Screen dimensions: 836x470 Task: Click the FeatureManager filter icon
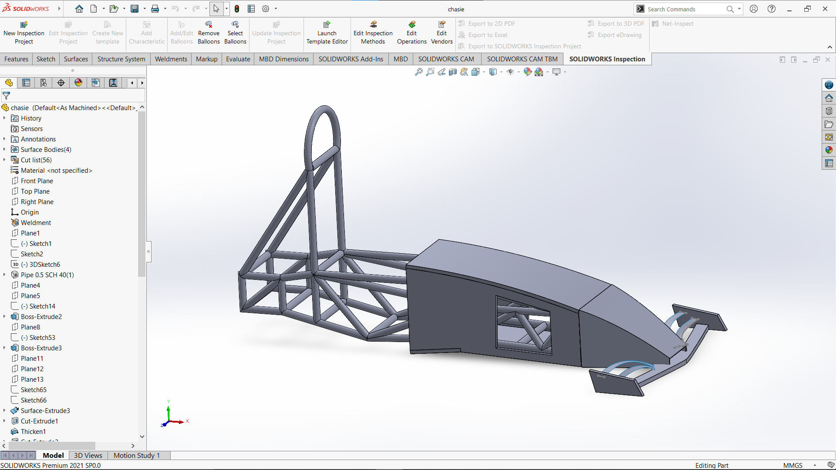click(x=7, y=96)
